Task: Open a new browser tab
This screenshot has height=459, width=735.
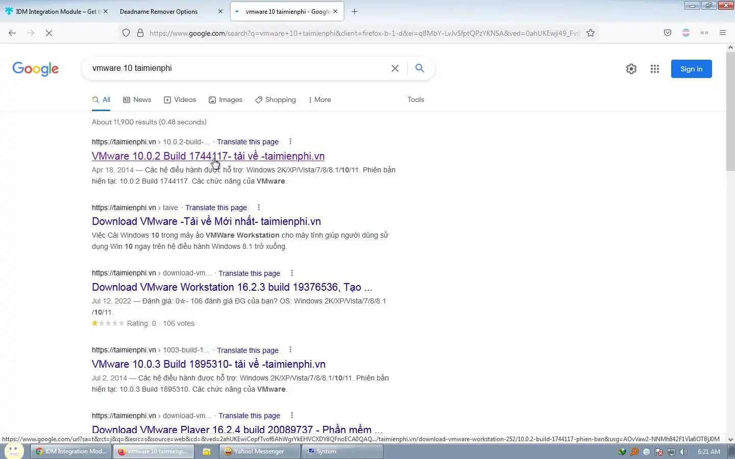Action: [355, 11]
